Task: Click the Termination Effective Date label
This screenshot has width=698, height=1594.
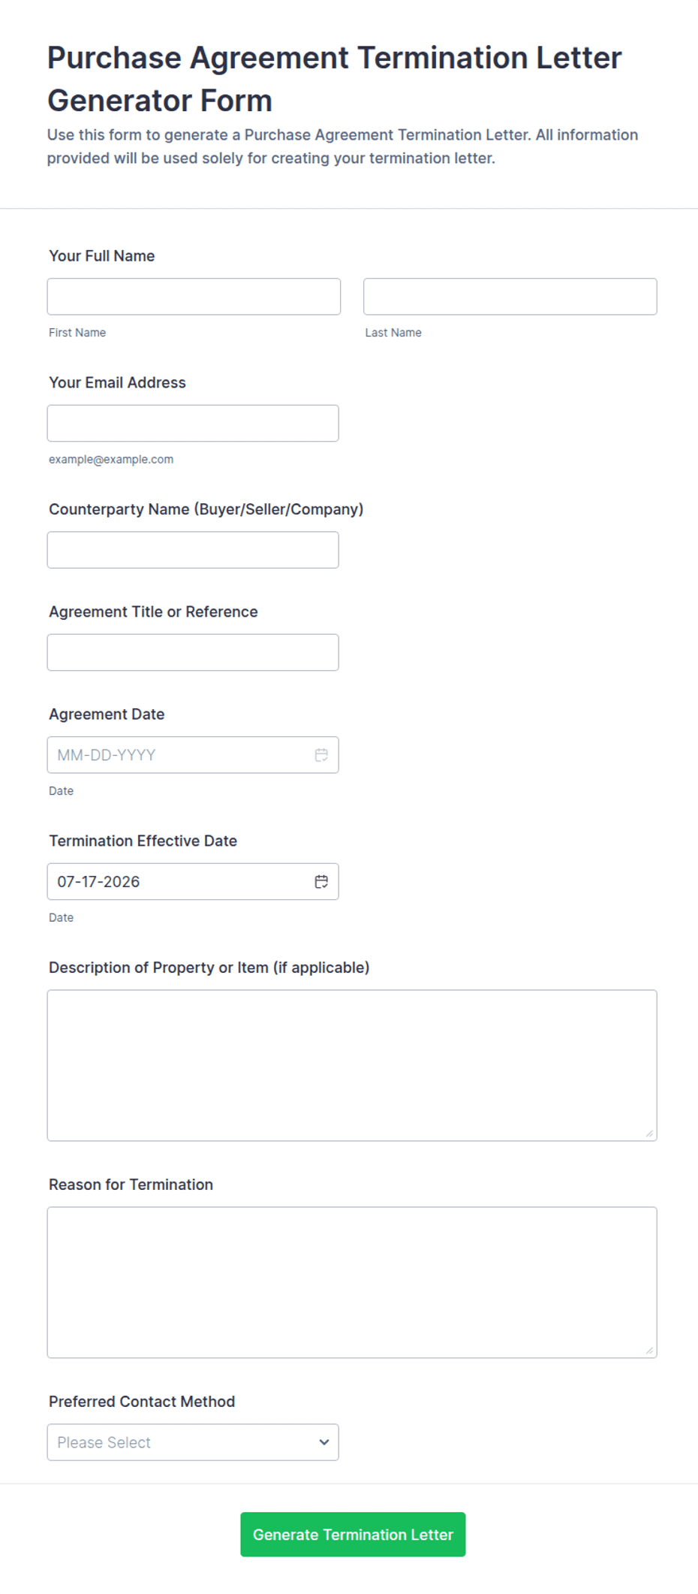Action: (x=143, y=841)
